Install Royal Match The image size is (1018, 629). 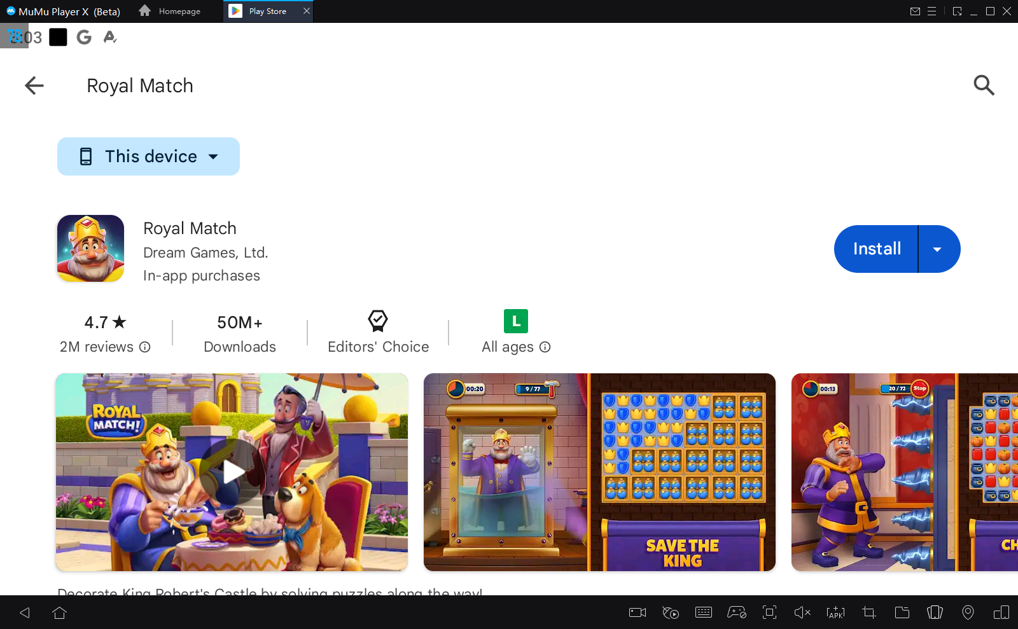click(x=876, y=249)
